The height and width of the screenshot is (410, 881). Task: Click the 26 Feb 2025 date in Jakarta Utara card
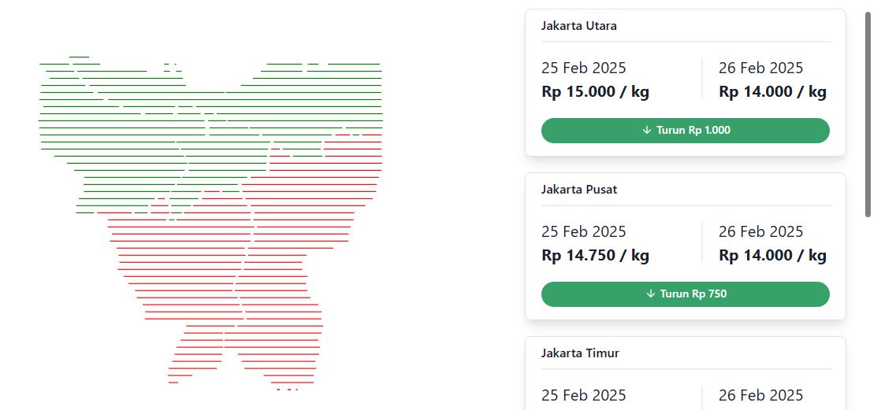(760, 68)
